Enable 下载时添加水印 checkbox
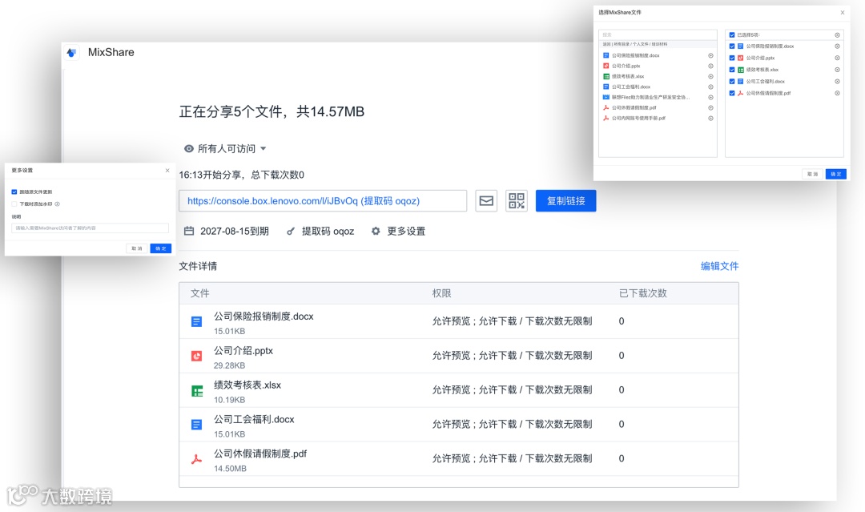Viewport: 865px width, 512px height. tap(14, 204)
